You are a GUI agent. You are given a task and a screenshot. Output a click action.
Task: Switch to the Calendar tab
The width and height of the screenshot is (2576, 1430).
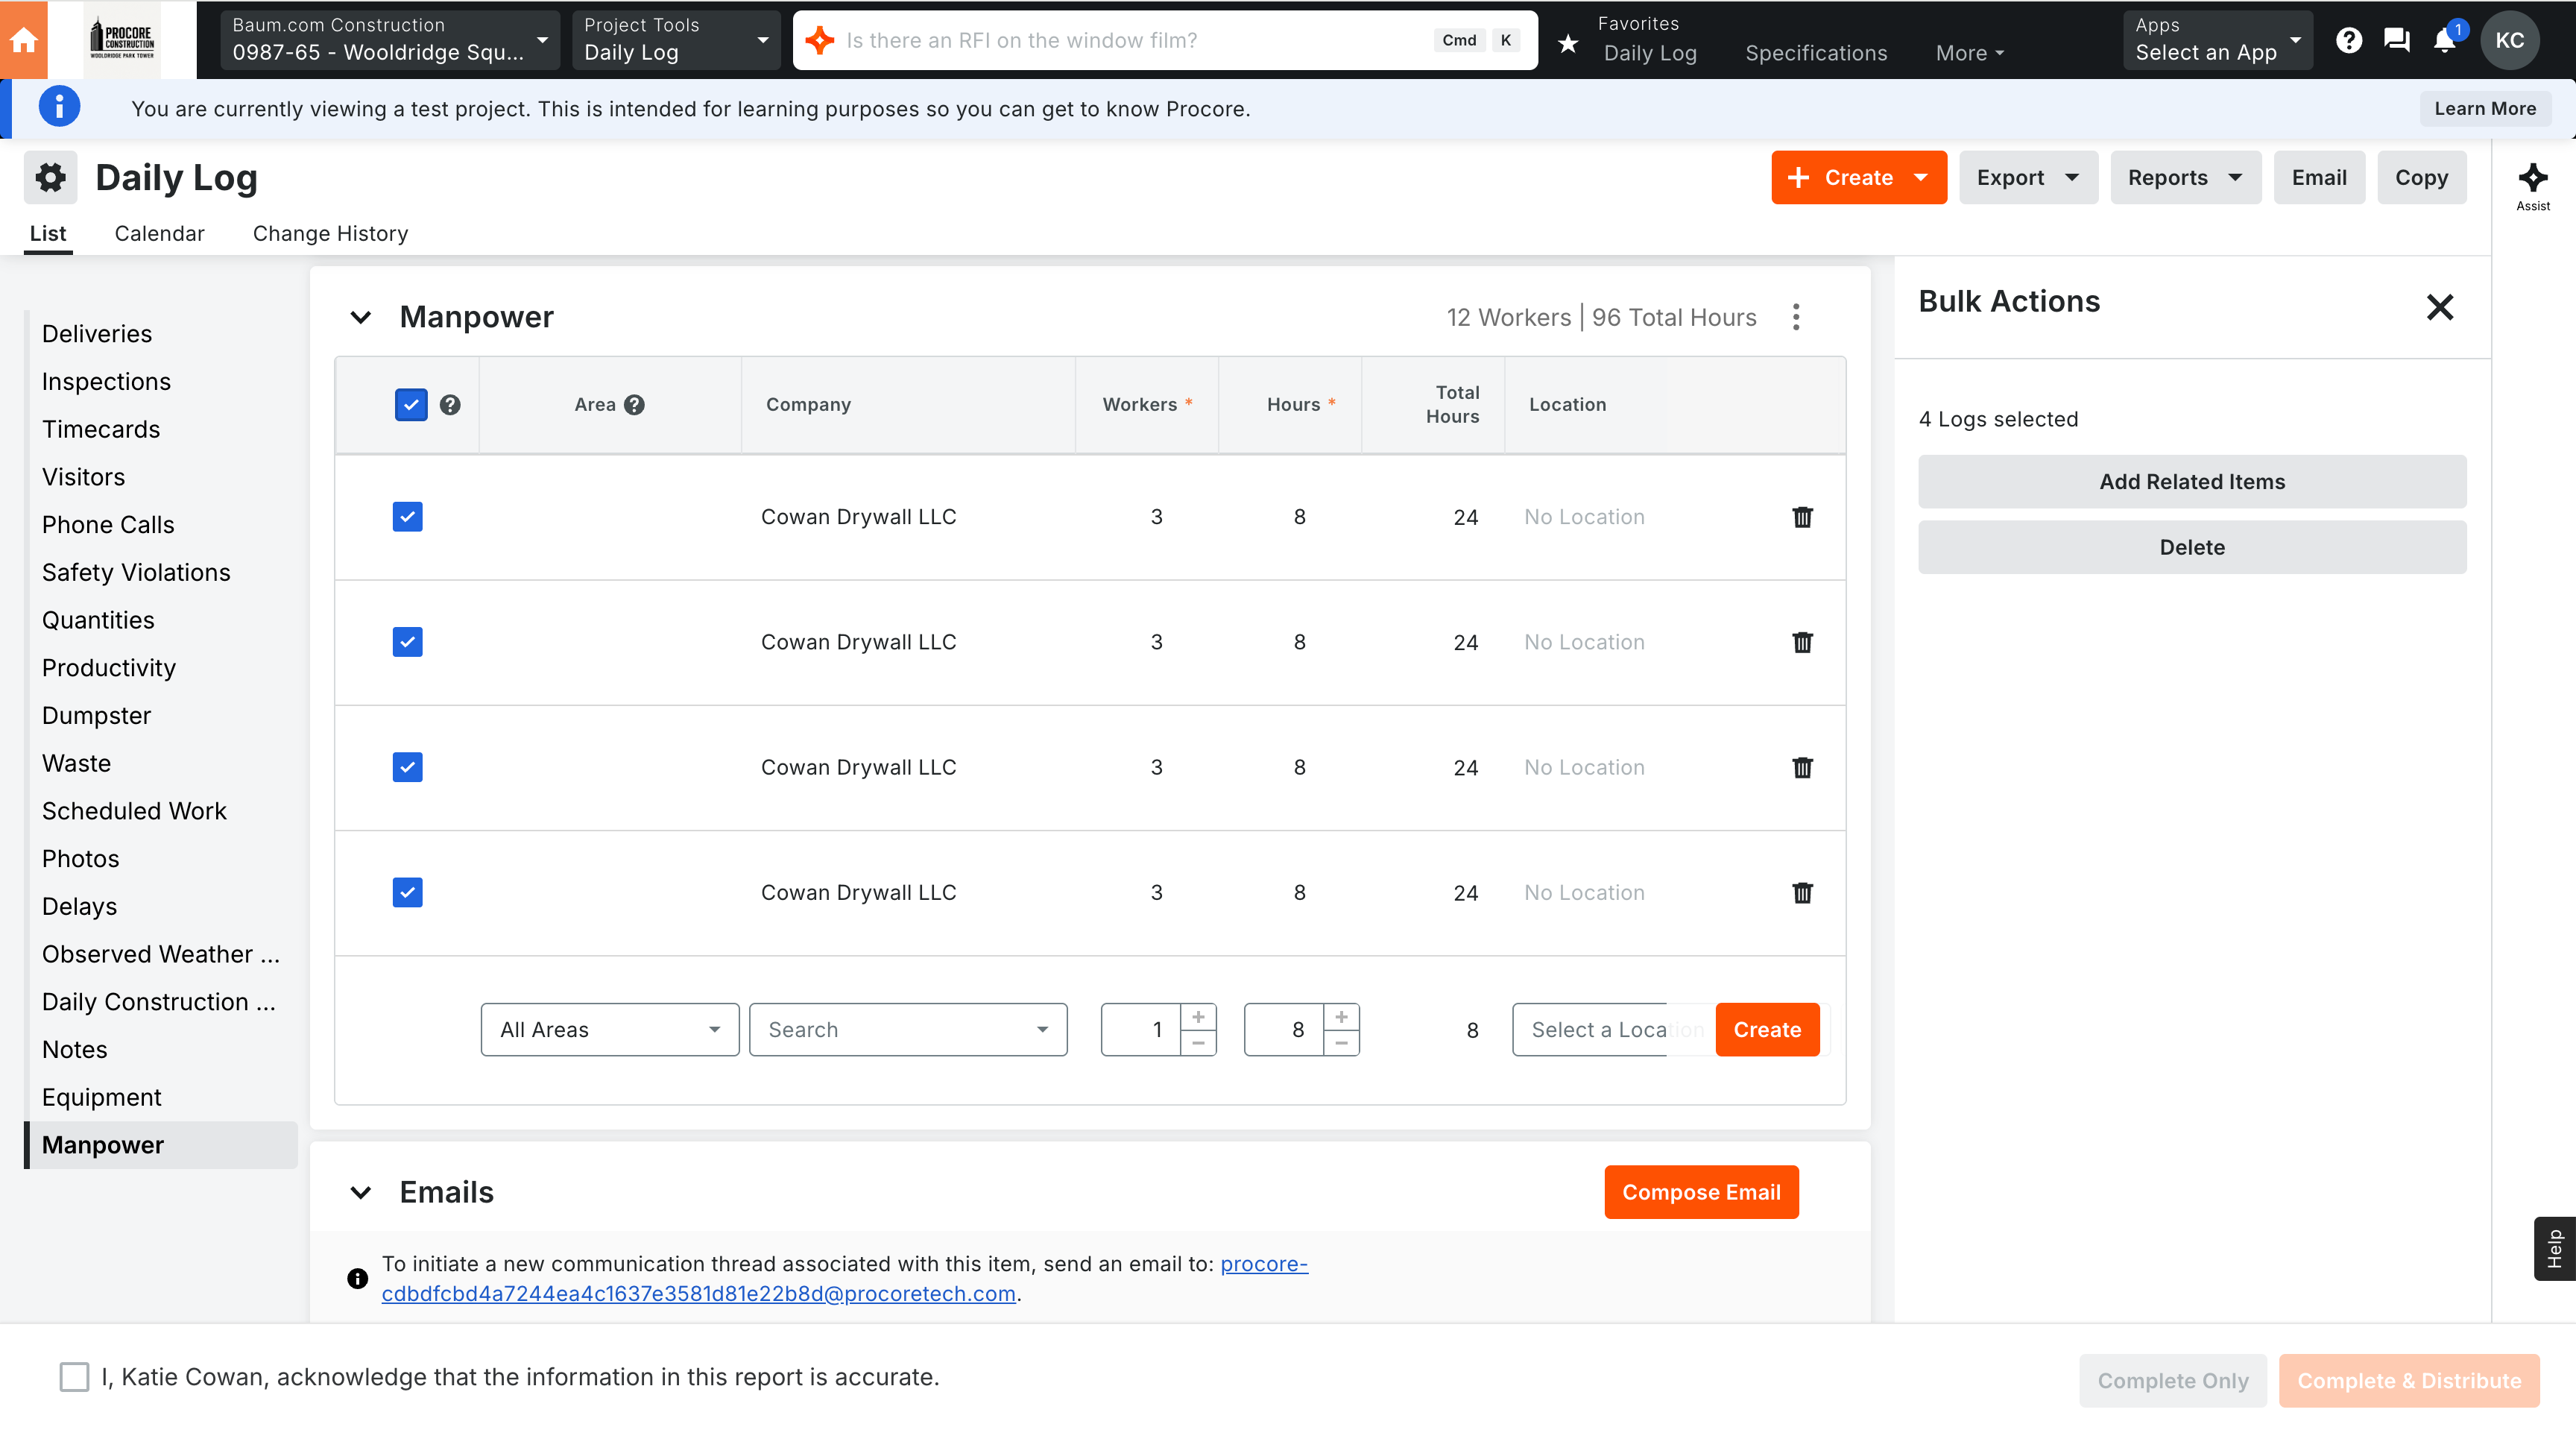(159, 233)
